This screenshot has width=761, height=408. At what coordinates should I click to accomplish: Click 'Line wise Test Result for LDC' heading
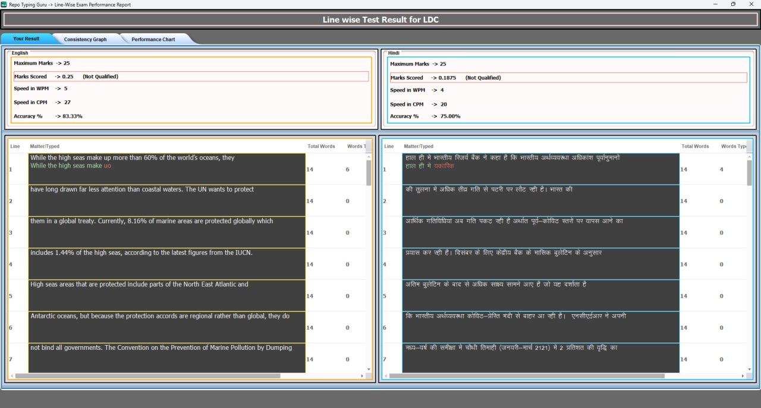pyautogui.click(x=380, y=20)
